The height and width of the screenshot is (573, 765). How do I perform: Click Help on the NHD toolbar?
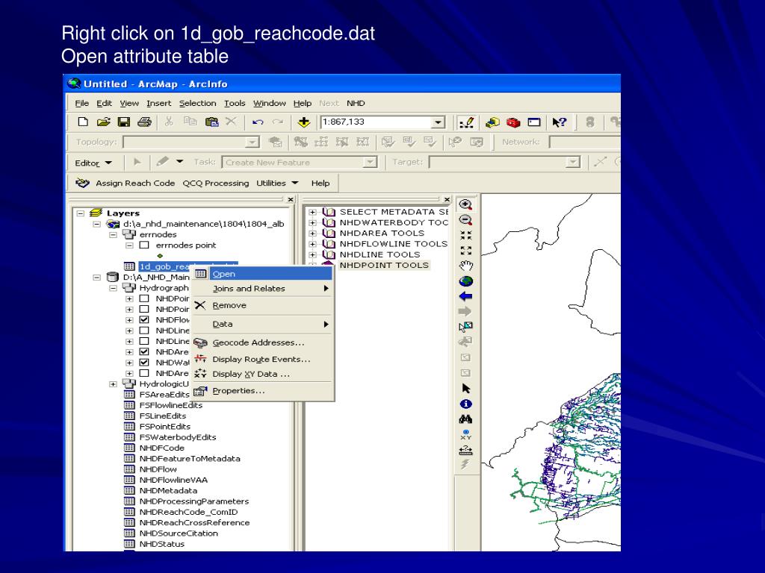click(x=320, y=184)
